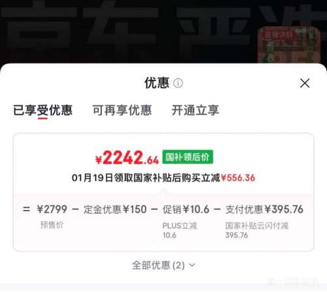327x293 pixels.
Task: Click 支付优惠 ¥395.76 item
Action: tap(264, 209)
